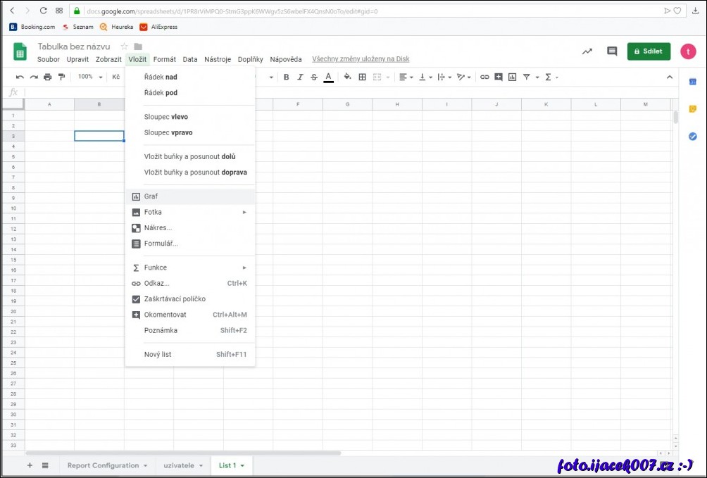Open the 100% zoom dropdown

click(x=90, y=77)
